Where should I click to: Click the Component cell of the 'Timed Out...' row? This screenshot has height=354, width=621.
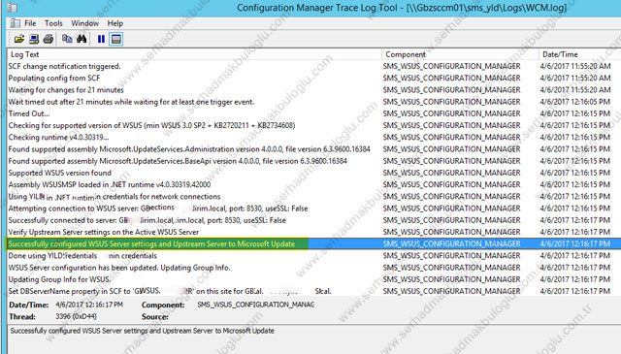coord(451,113)
